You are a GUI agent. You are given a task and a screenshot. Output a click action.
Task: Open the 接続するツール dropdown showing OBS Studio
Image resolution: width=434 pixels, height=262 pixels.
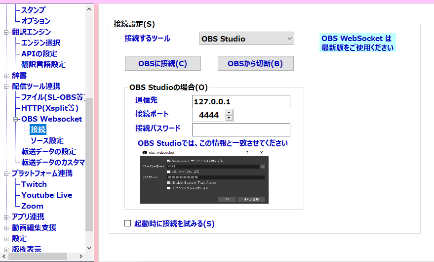pos(246,39)
